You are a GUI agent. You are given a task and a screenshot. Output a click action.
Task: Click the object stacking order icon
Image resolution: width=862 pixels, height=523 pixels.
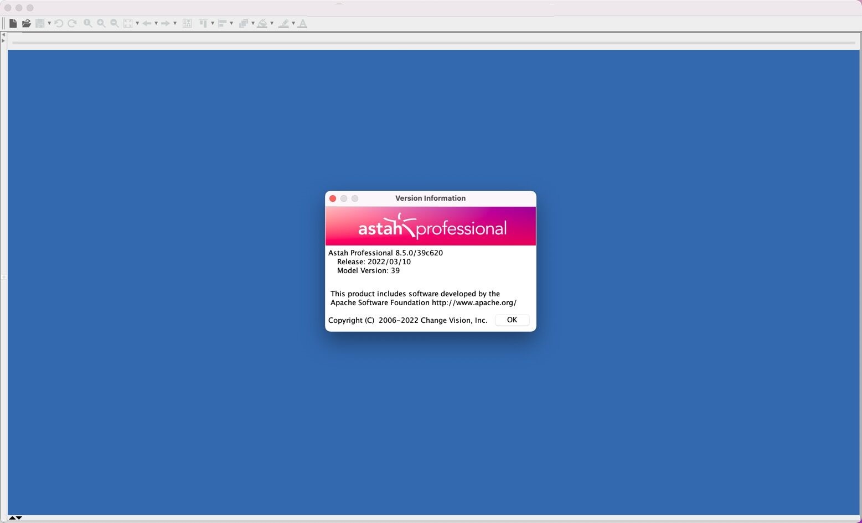pyautogui.click(x=243, y=23)
